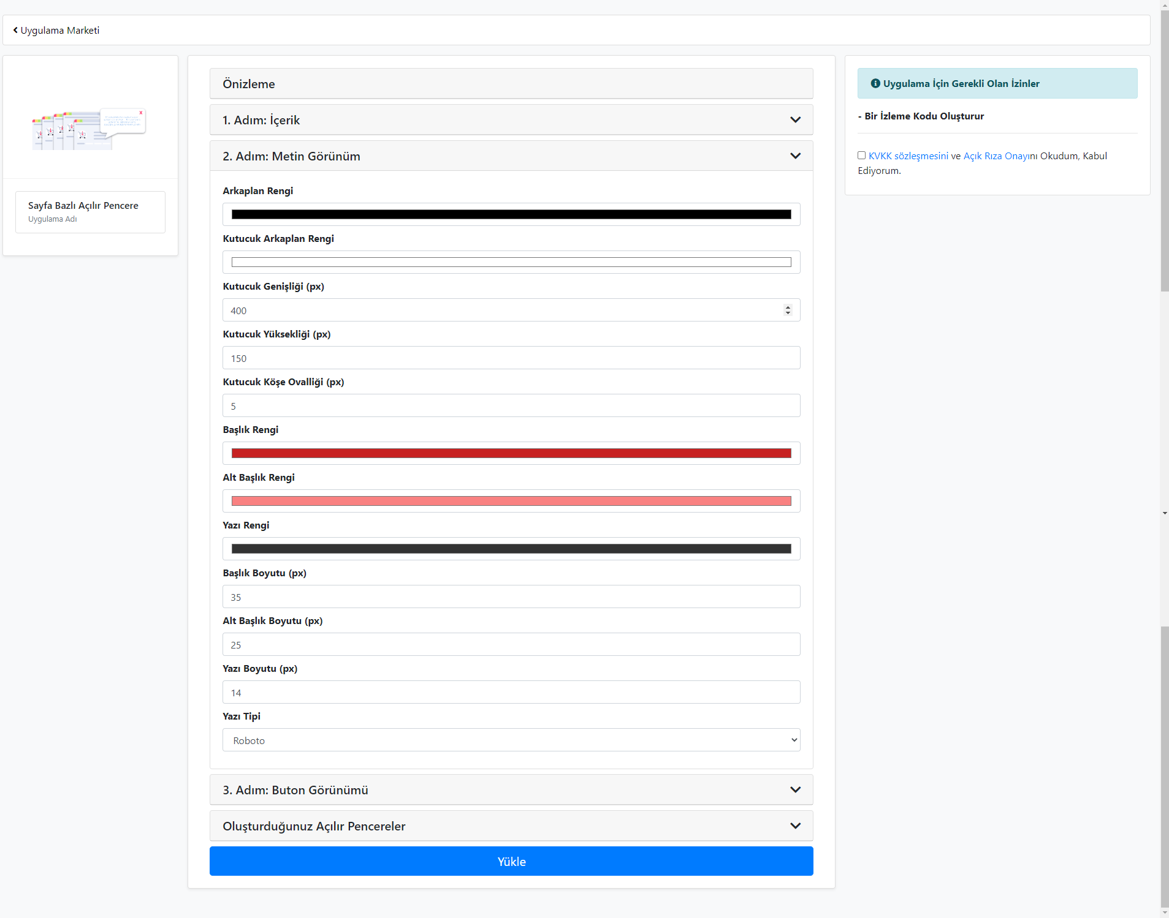Click the popup app thumbnail image

click(90, 129)
